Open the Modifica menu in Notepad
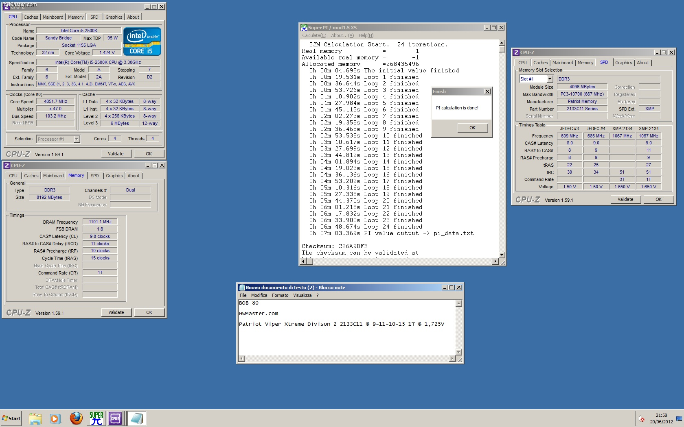Image resolution: width=684 pixels, height=427 pixels. click(259, 295)
